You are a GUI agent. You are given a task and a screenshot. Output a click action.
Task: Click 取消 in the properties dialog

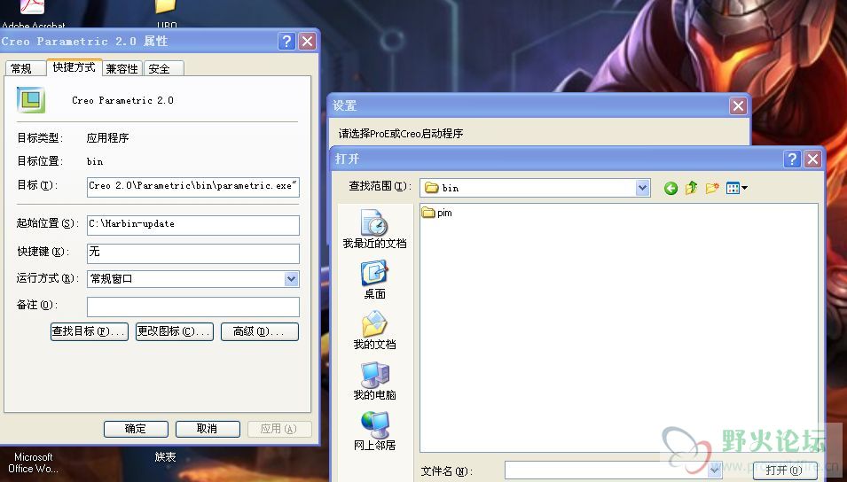pos(208,429)
